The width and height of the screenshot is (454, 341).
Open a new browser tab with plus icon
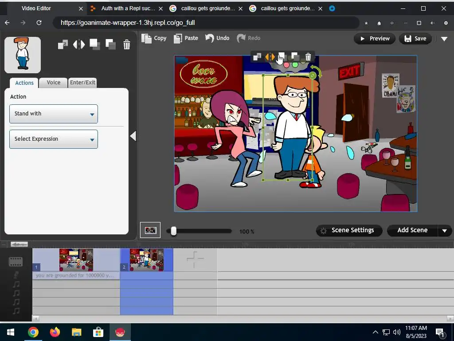pyautogui.click(x=332, y=8)
